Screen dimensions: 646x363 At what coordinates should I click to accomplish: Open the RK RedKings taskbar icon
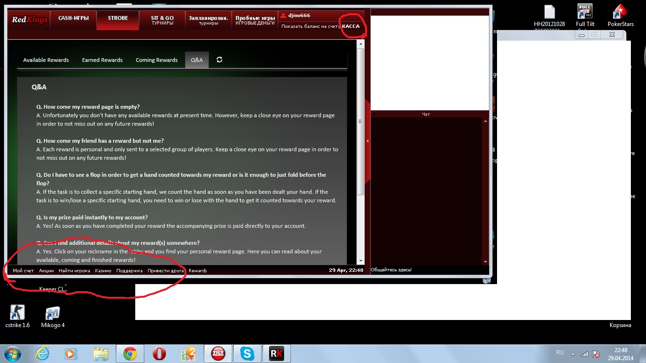point(275,354)
